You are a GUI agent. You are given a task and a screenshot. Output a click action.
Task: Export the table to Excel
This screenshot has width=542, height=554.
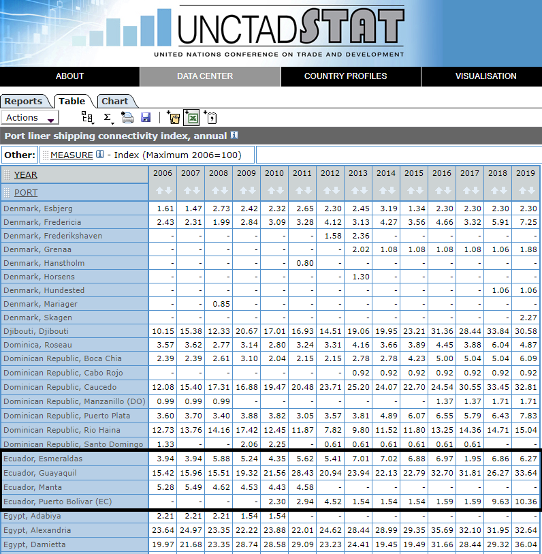pos(192,118)
